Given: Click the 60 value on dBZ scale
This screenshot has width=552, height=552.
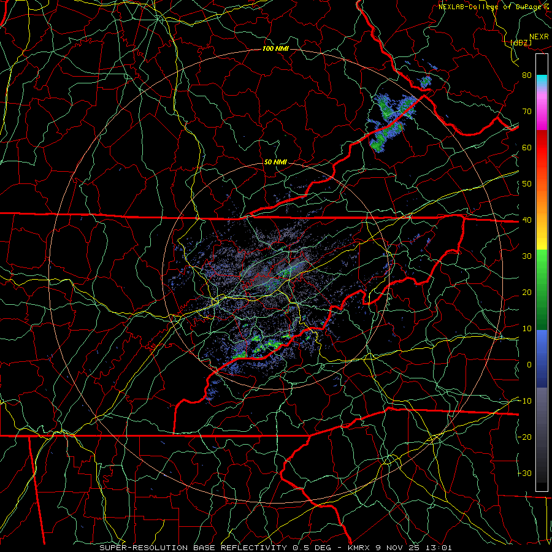Looking at the screenshot, I should coord(527,147).
